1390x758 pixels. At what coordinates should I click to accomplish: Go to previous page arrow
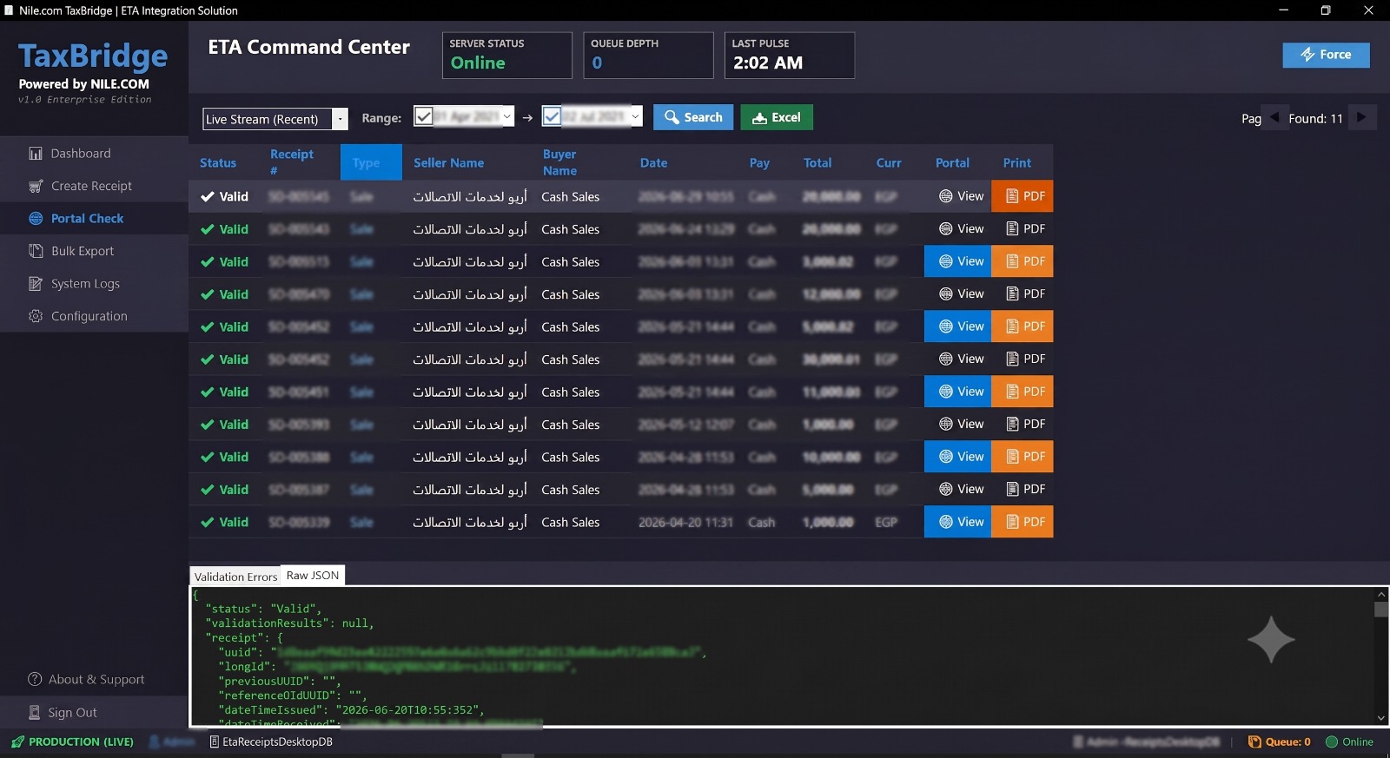1274,117
